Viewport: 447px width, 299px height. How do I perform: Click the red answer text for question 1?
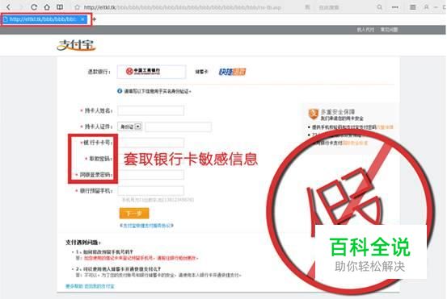click(x=141, y=259)
